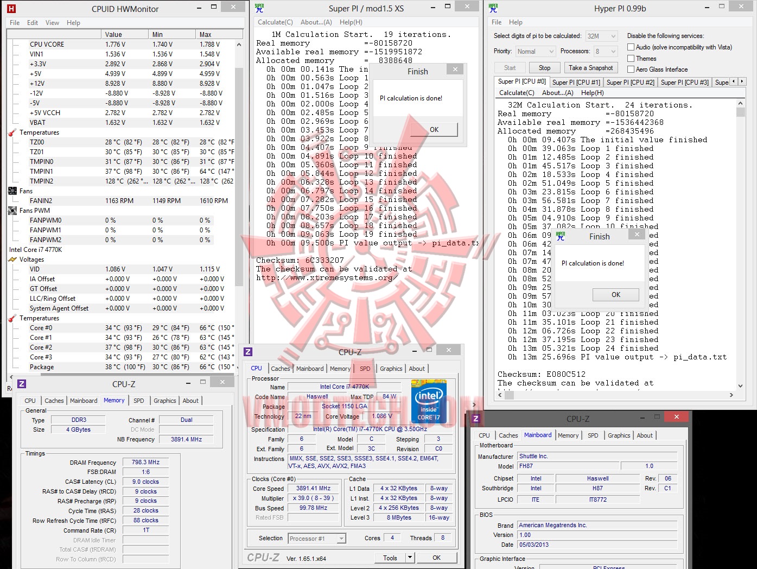Enable Audio (solve incompatibility with Vista) checkbox
Image resolution: width=757 pixels, height=569 pixels.
(x=631, y=47)
